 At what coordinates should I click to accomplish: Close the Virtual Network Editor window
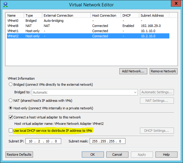(176, 3)
